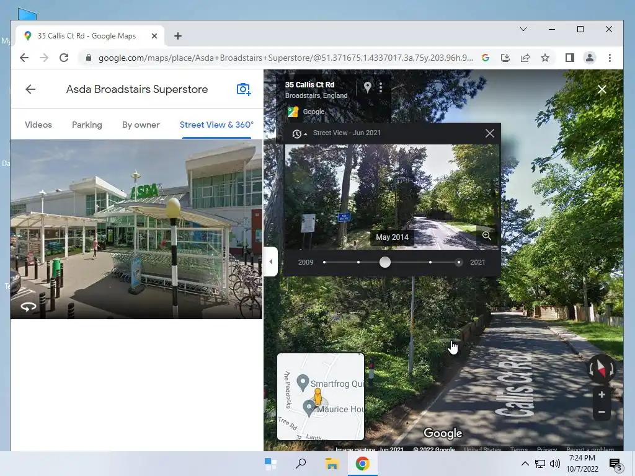Open a new browser tab
635x476 pixels.
178,36
